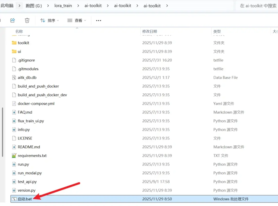Open the 排序 sort dropdown
This screenshot has width=278, height=206.
pyautogui.click(x=49, y=20)
